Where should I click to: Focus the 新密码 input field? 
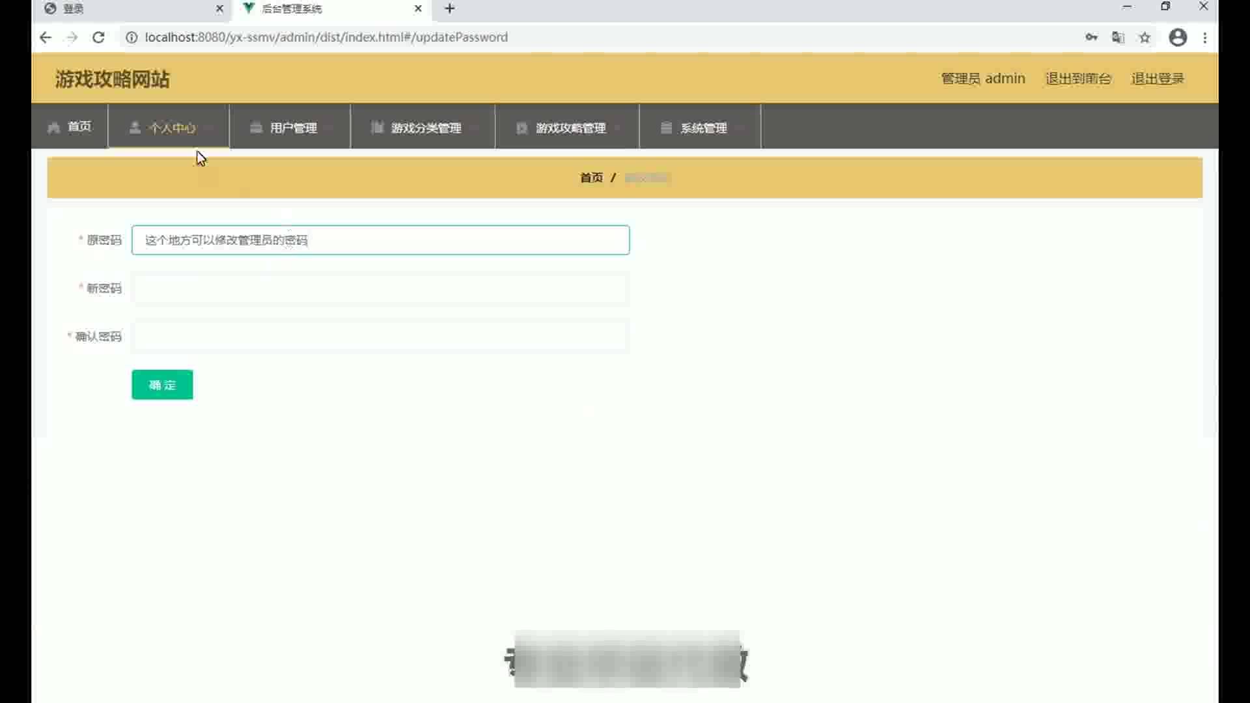(380, 288)
